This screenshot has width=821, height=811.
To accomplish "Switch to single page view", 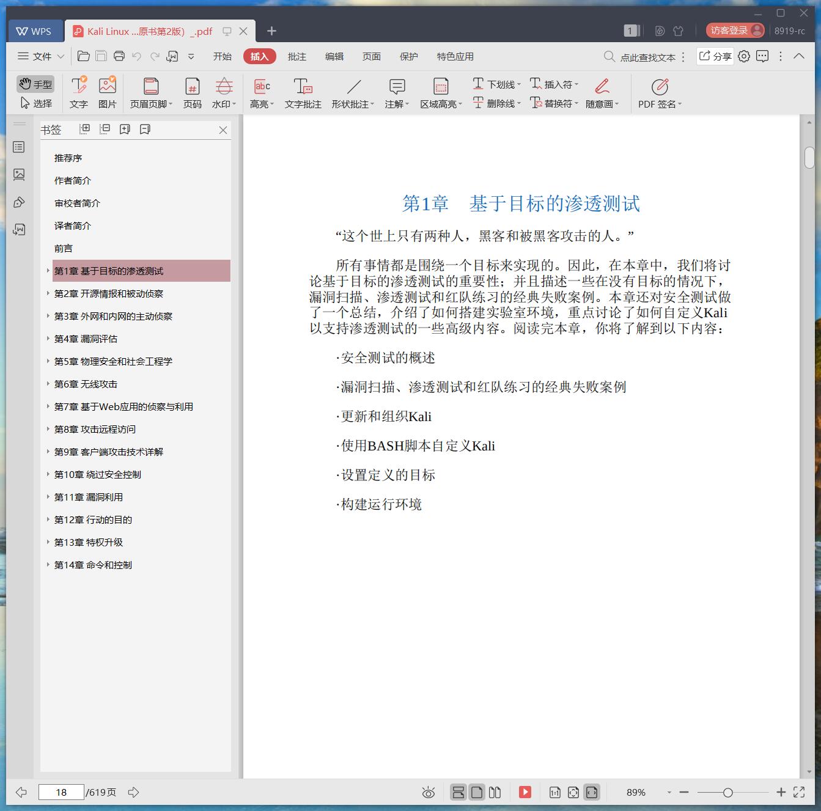I will (x=477, y=793).
